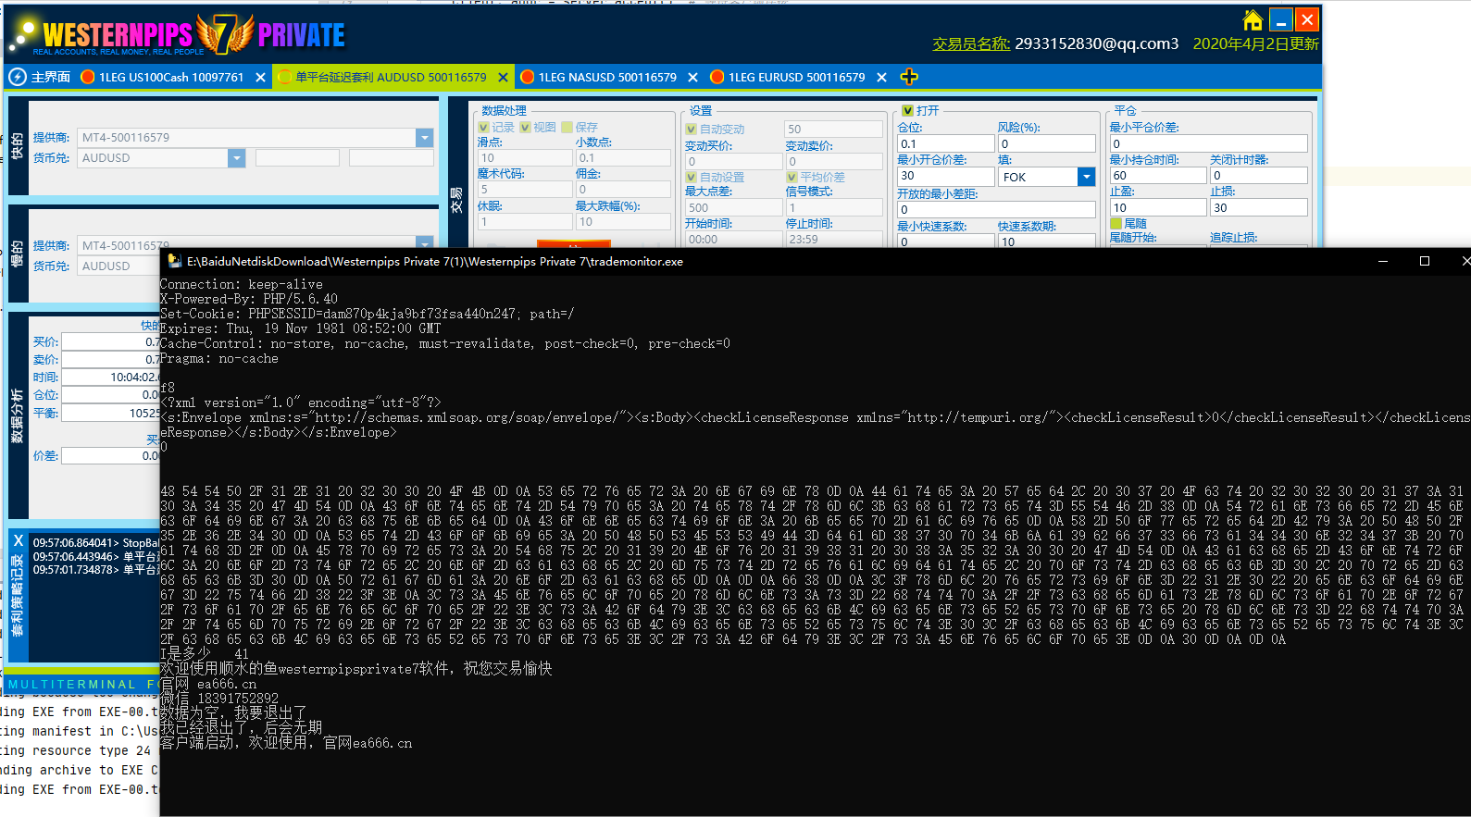Toggle the 打开 checkbox
Viewport: 1471px width, 817px height.
[907, 111]
